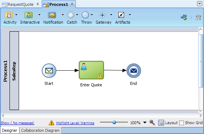This screenshot has width=204, height=134.
Task: Click the Start label text
Action: (x=49, y=83)
